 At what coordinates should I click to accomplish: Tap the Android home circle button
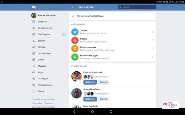92,111
